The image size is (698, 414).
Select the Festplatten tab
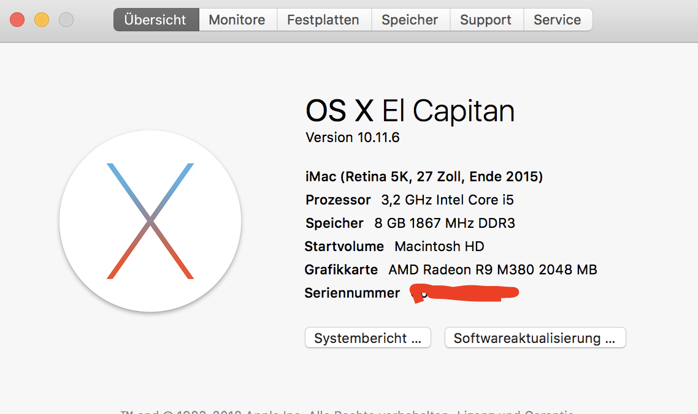point(324,20)
